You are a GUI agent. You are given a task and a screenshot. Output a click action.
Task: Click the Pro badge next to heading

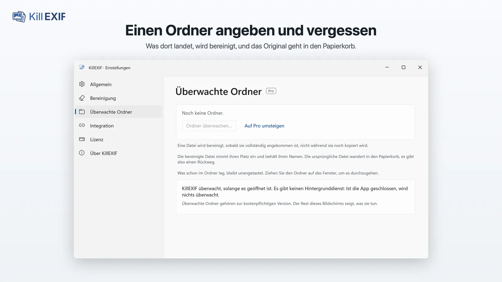point(271,91)
